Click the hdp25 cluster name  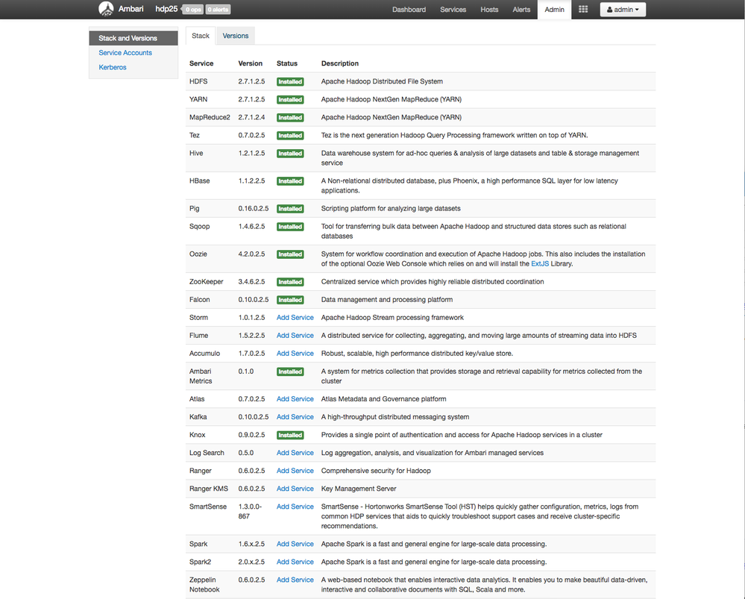pyautogui.click(x=166, y=9)
